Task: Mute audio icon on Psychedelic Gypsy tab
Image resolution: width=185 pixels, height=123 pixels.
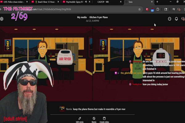Action: [x=86, y=2]
